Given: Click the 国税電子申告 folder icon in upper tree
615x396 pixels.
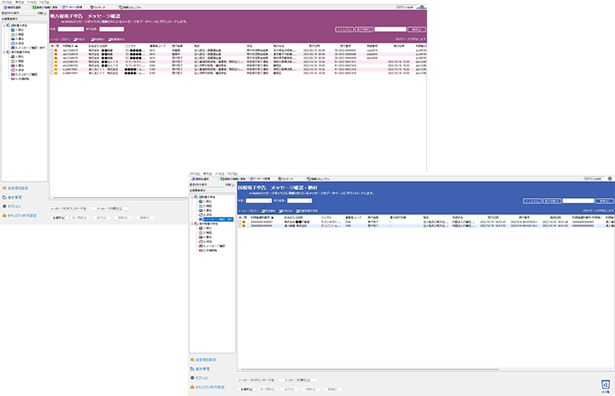Looking at the screenshot, I should [x=9, y=26].
